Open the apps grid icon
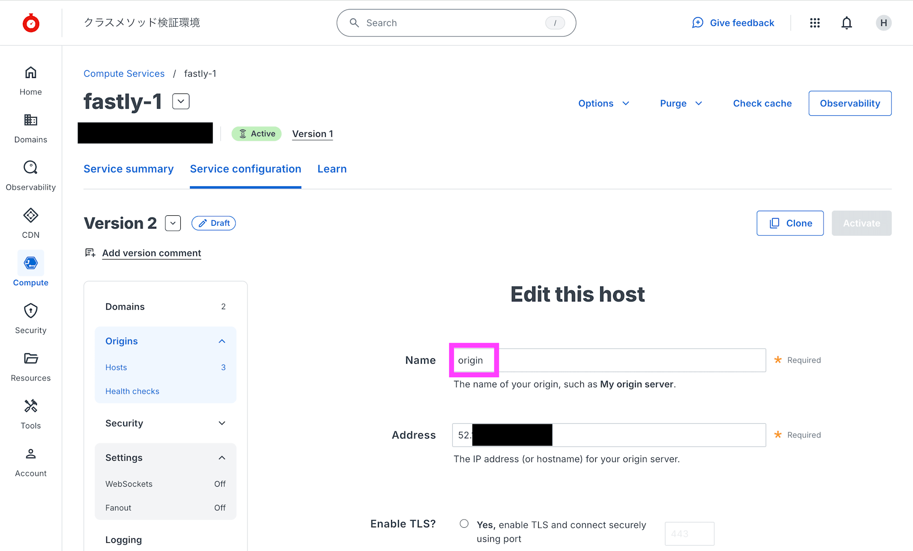Image resolution: width=913 pixels, height=551 pixels. pos(815,23)
